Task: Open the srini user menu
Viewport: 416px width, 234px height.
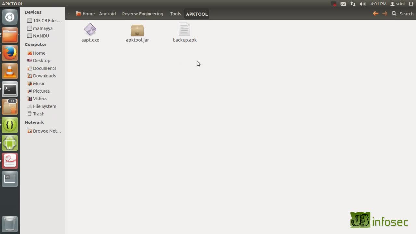Action: point(397,4)
